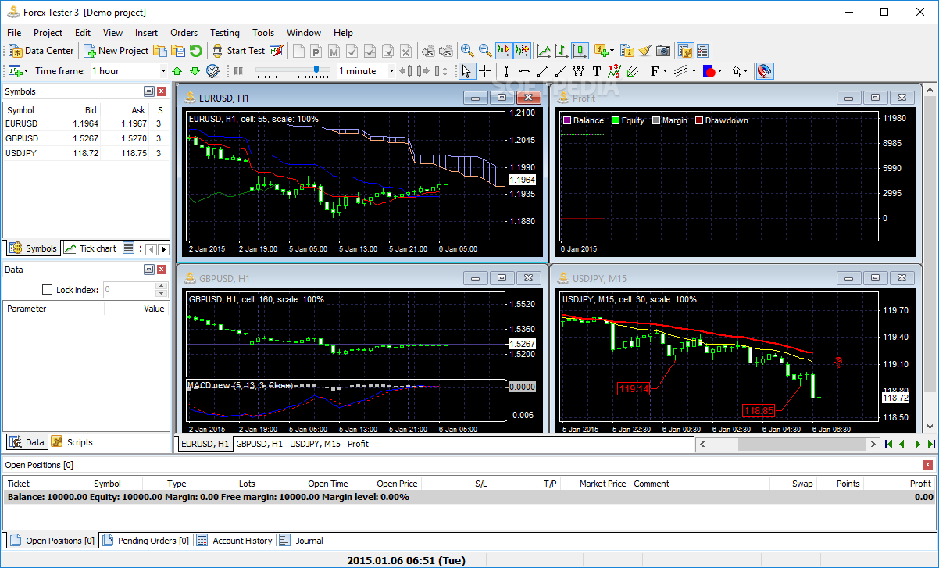Click the Start Test button

[x=238, y=51]
